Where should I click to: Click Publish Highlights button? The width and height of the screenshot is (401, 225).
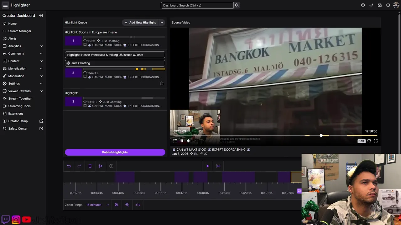tap(115, 152)
